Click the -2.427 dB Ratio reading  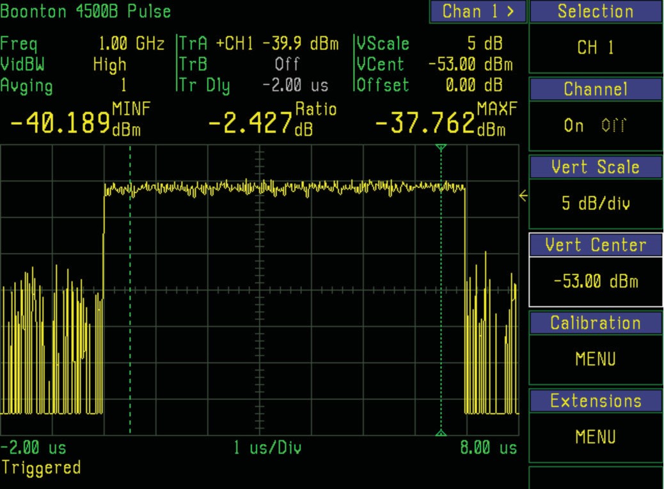tap(272, 120)
